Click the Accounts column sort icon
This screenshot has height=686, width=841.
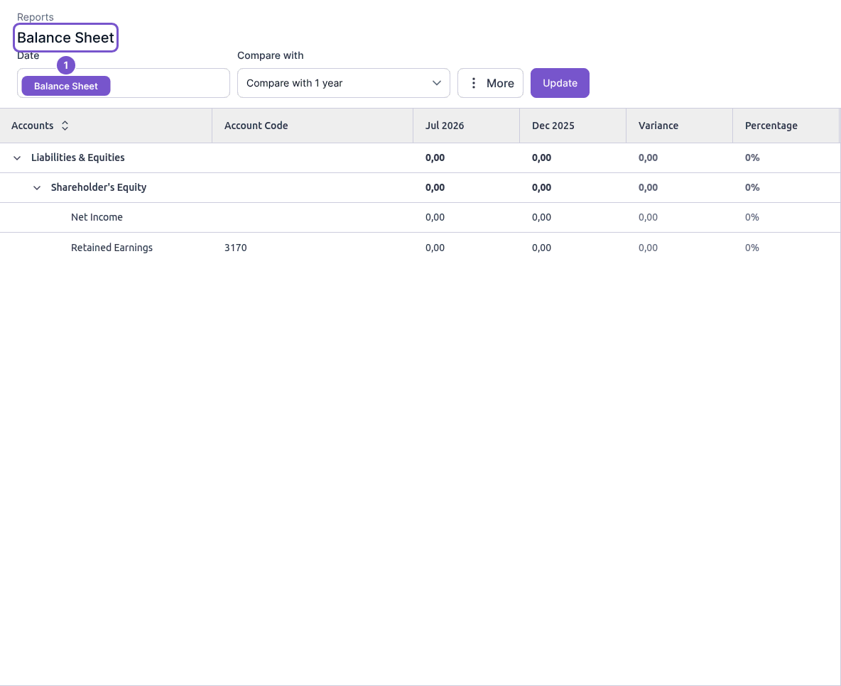pyautogui.click(x=65, y=126)
